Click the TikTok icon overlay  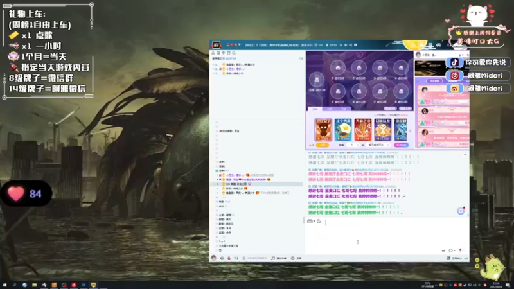click(x=454, y=62)
